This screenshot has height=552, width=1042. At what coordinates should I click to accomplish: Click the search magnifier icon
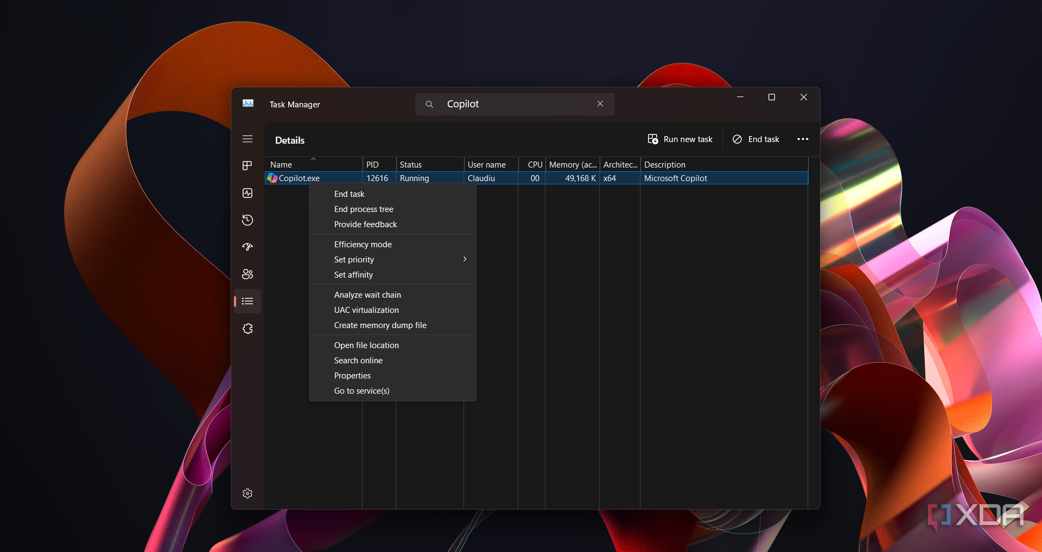[x=429, y=104]
